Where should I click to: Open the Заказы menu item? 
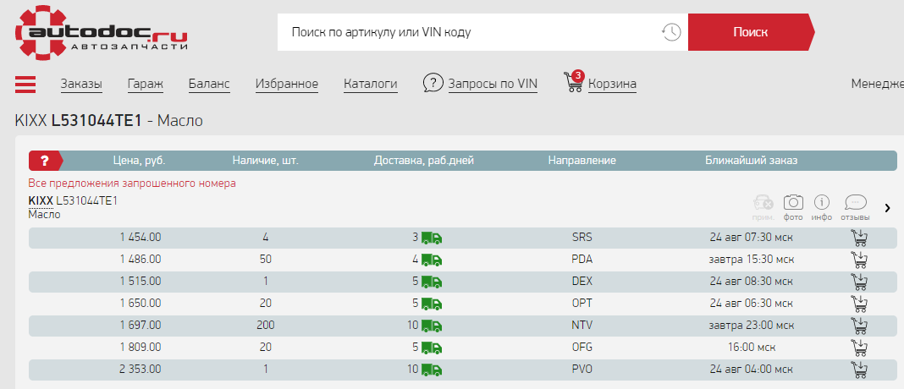[x=81, y=84]
